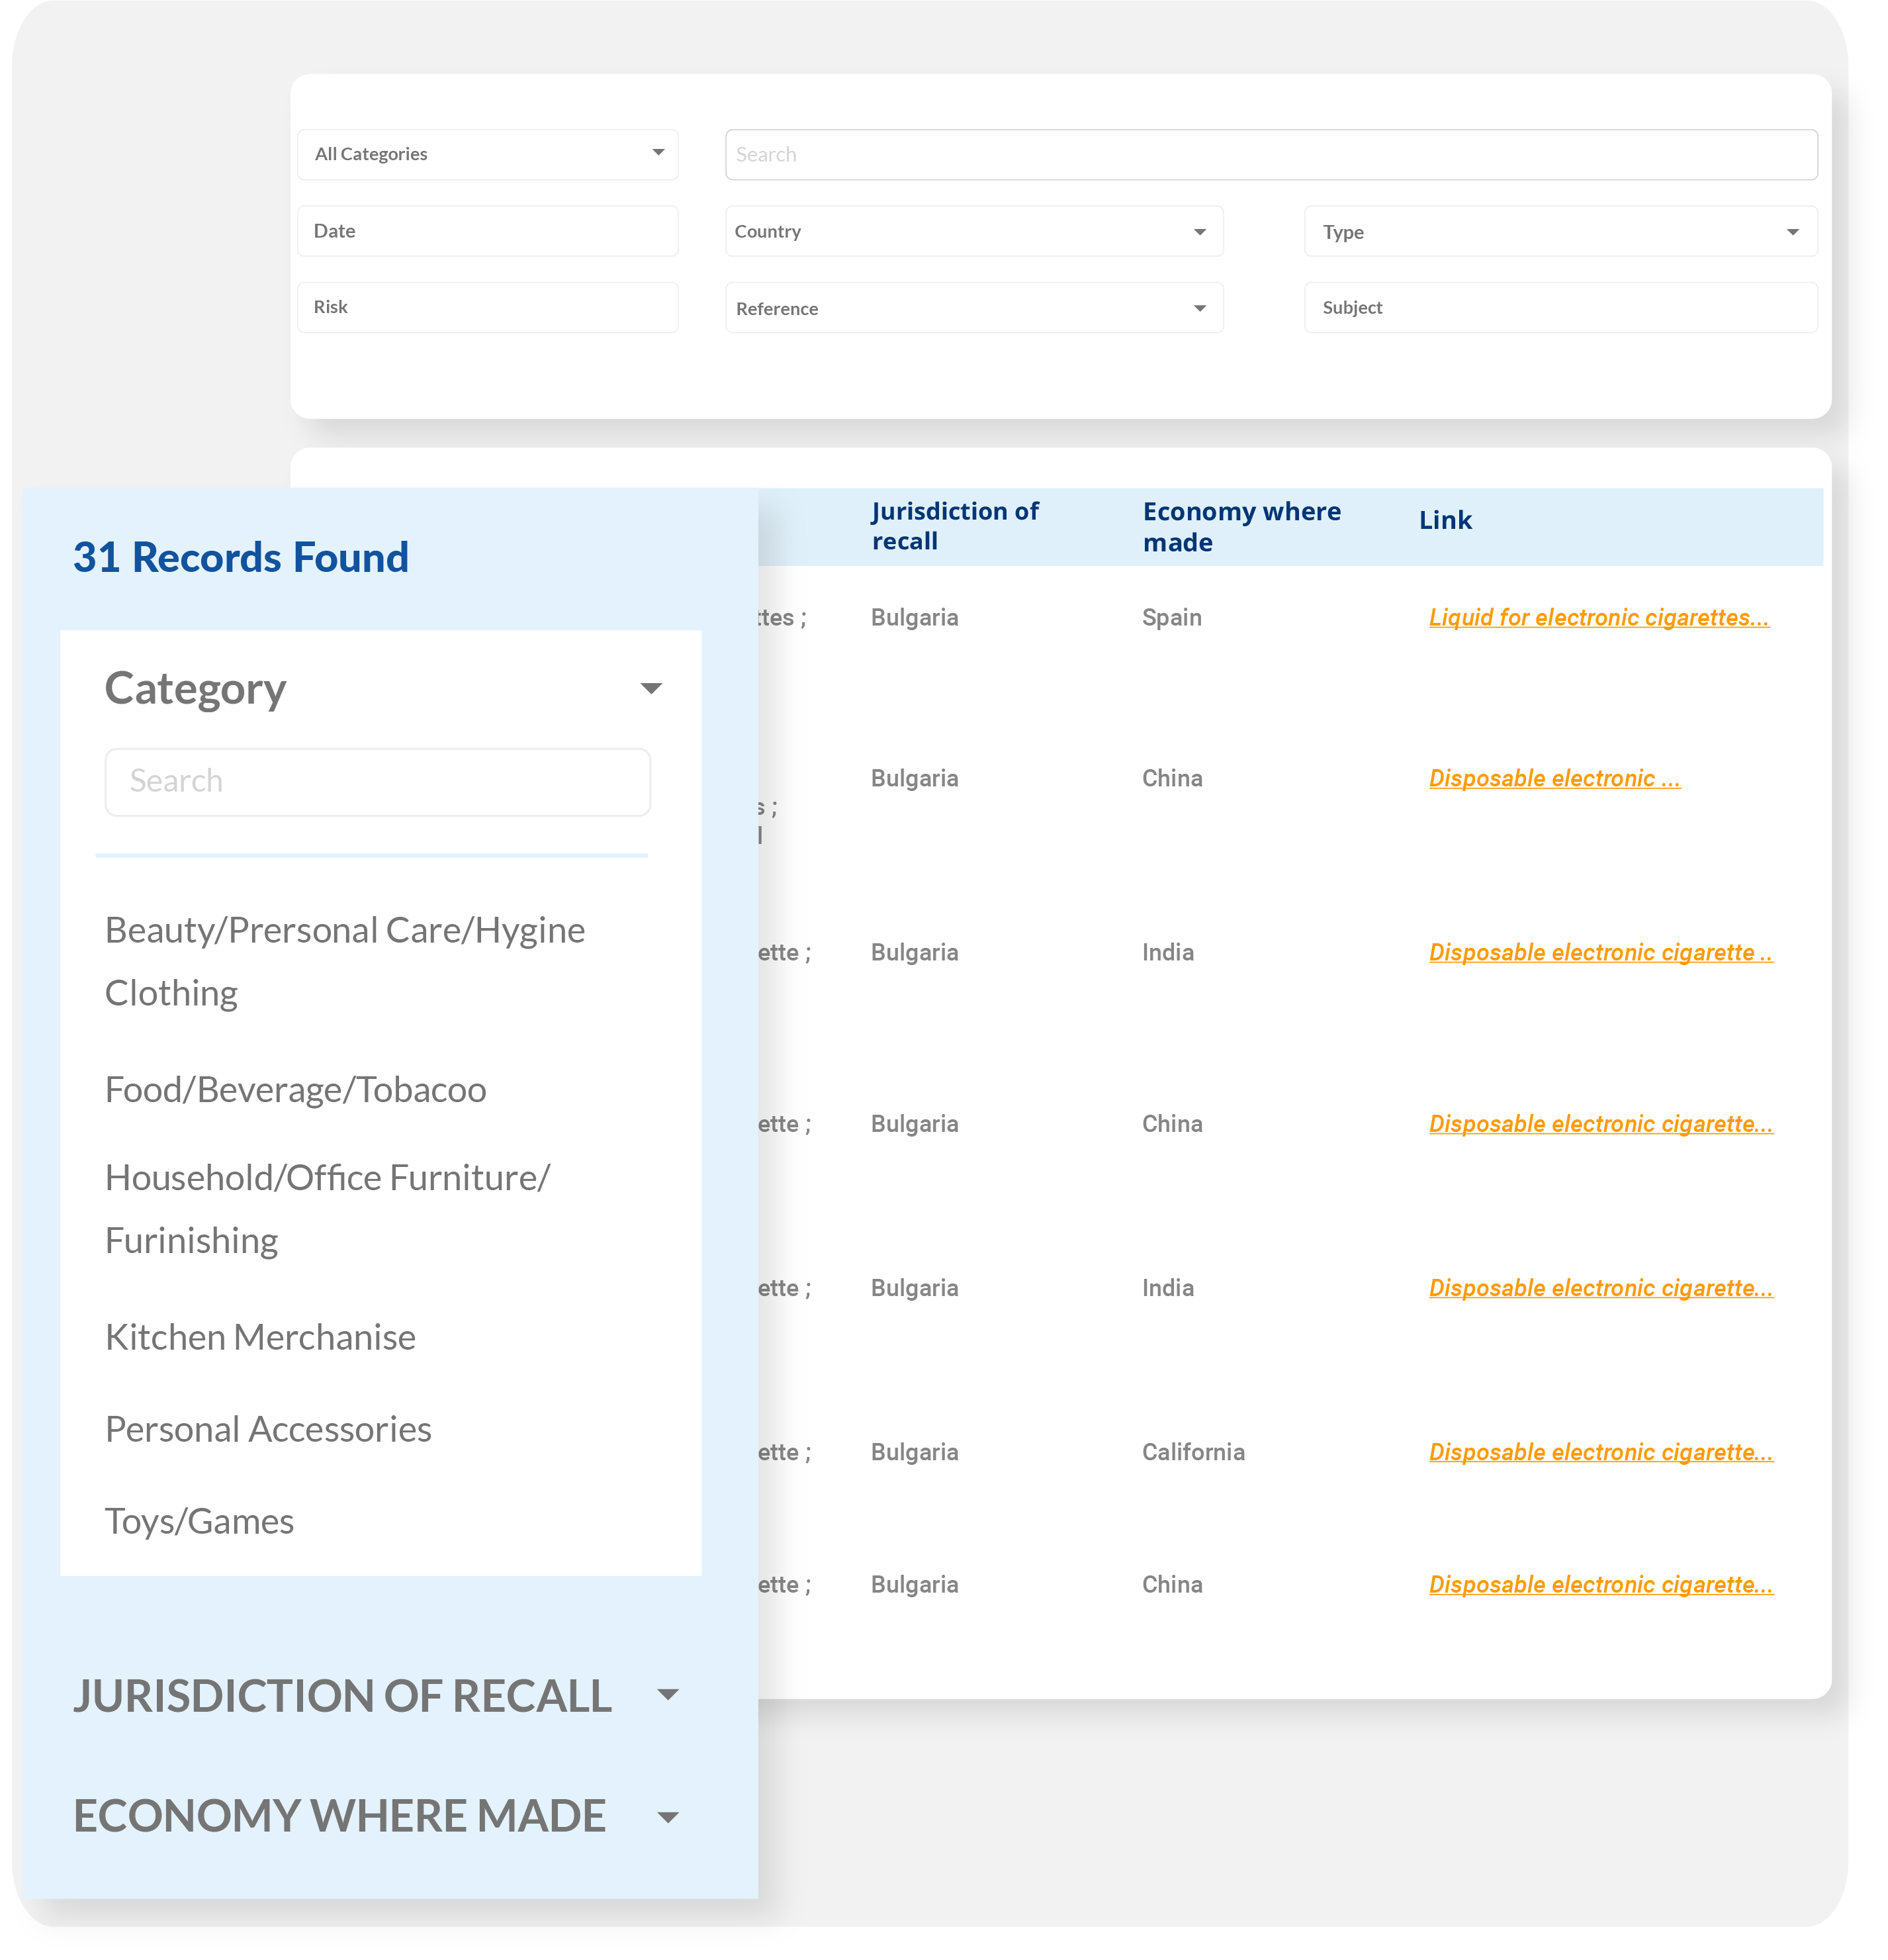
Task: Collapse the Category panel arrow
Action: point(651,688)
